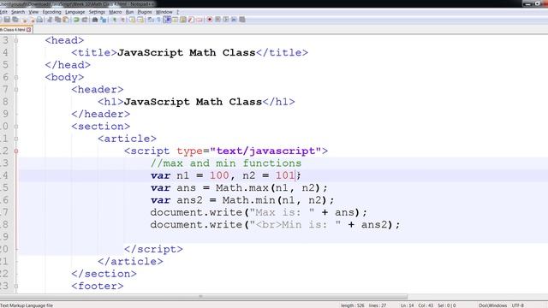Select the Class 4.html document tab
The image size is (548, 308).
pyautogui.click(x=14, y=30)
